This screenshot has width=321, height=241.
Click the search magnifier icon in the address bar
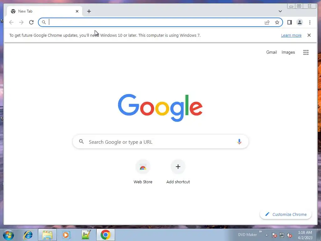(x=44, y=22)
